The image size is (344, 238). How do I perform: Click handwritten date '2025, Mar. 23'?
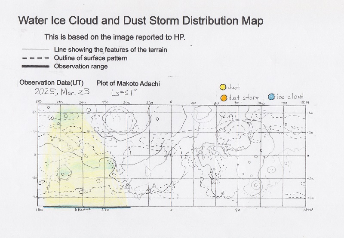62,92
